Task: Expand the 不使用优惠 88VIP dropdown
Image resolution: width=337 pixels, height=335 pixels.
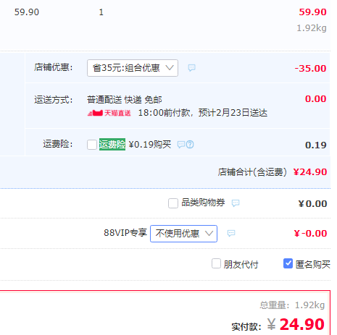Action: click(183, 234)
